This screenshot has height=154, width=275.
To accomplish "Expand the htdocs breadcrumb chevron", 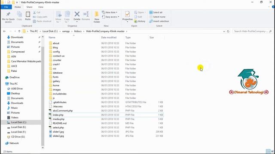I will point(84,31).
